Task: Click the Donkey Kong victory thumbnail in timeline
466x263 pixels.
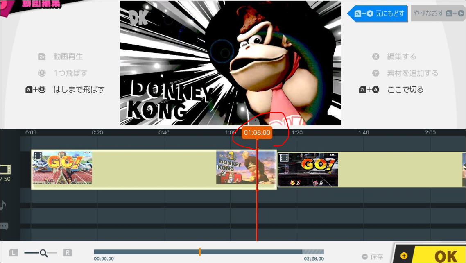Action: [246, 167]
